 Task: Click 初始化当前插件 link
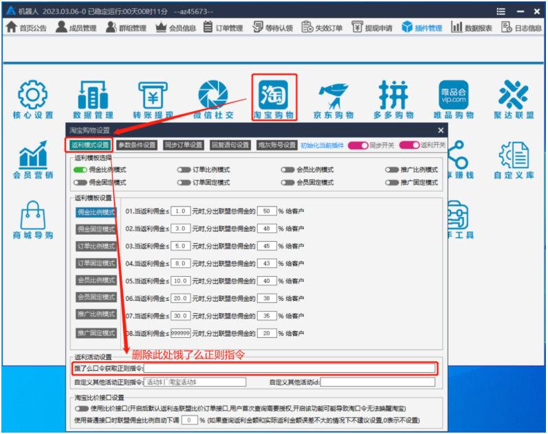(x=322, y=146)
